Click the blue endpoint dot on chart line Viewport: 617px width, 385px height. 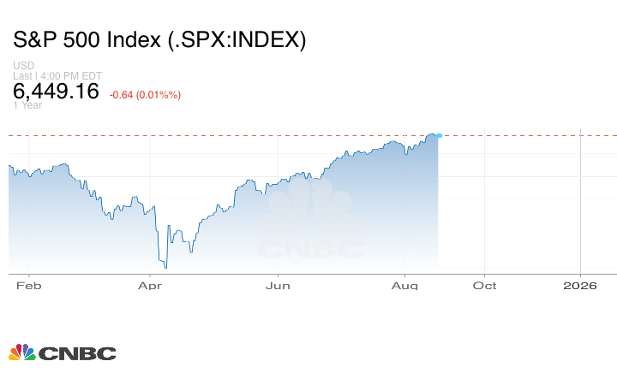(439, 135)
